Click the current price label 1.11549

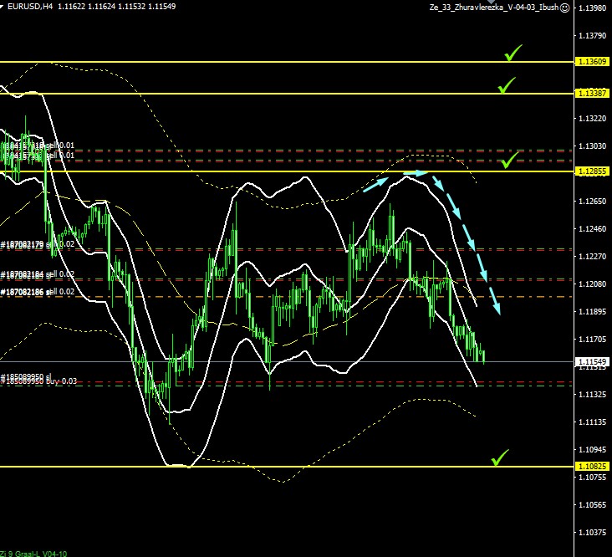point(592,361)
